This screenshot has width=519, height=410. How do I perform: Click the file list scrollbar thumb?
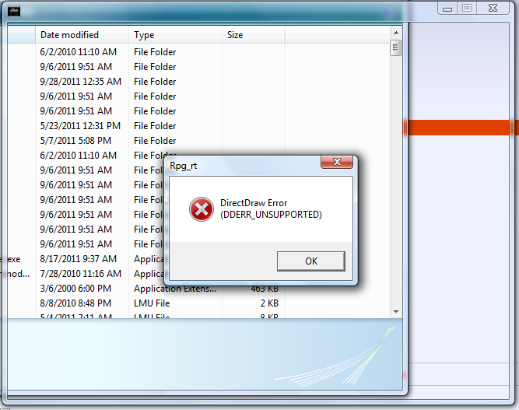(x=395, y=48)
